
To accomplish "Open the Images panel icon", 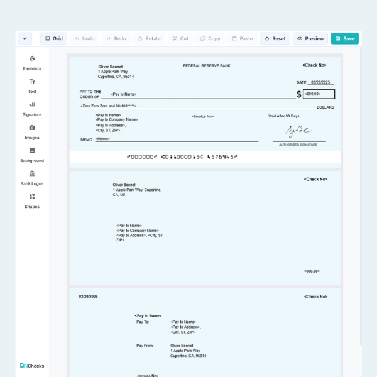I will (32, 128).
